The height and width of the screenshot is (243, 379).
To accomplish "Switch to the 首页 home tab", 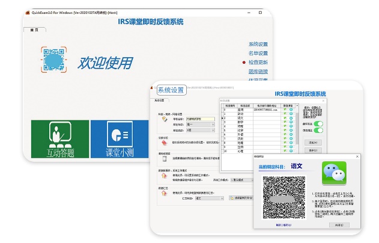I will pos(34,29).
